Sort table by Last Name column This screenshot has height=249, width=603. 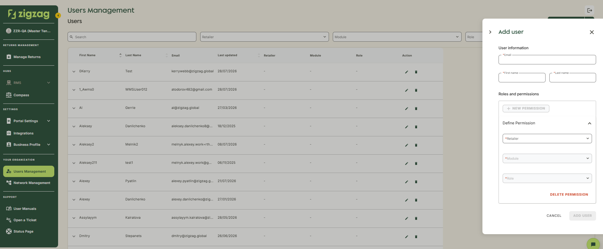[167, 55]
